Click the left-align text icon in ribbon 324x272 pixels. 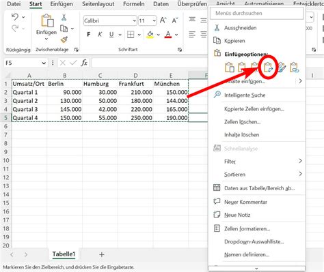tap(192, 35)
